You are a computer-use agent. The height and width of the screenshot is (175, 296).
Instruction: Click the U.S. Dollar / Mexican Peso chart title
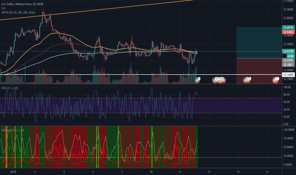22,4
